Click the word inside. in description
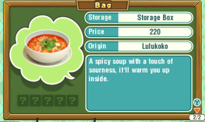205x122 pixels. tap(98, 79)
